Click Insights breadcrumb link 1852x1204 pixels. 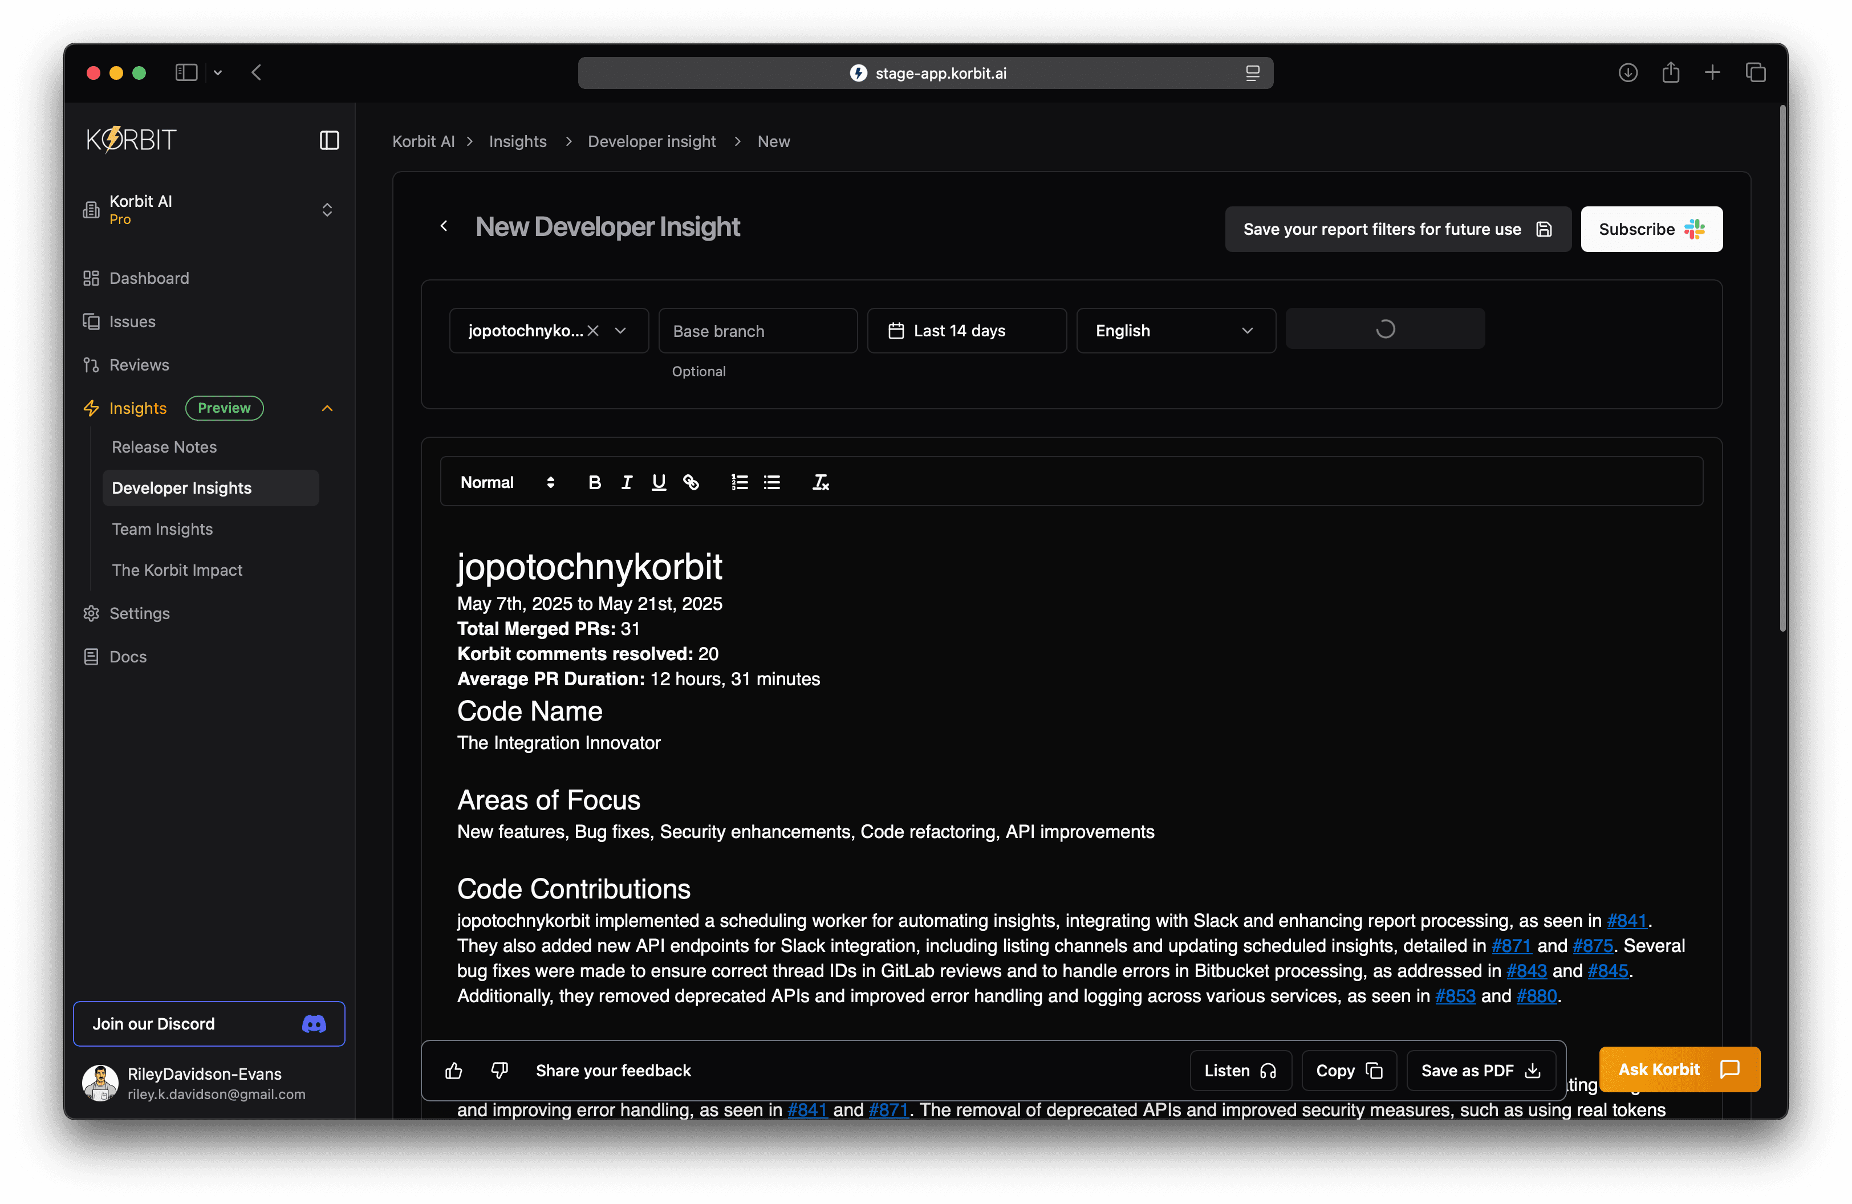click(518, 141)
